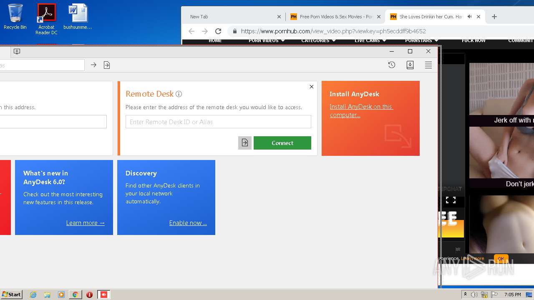Maximize the AnyDesk window
534x300 pixels.
click(410, 51)
